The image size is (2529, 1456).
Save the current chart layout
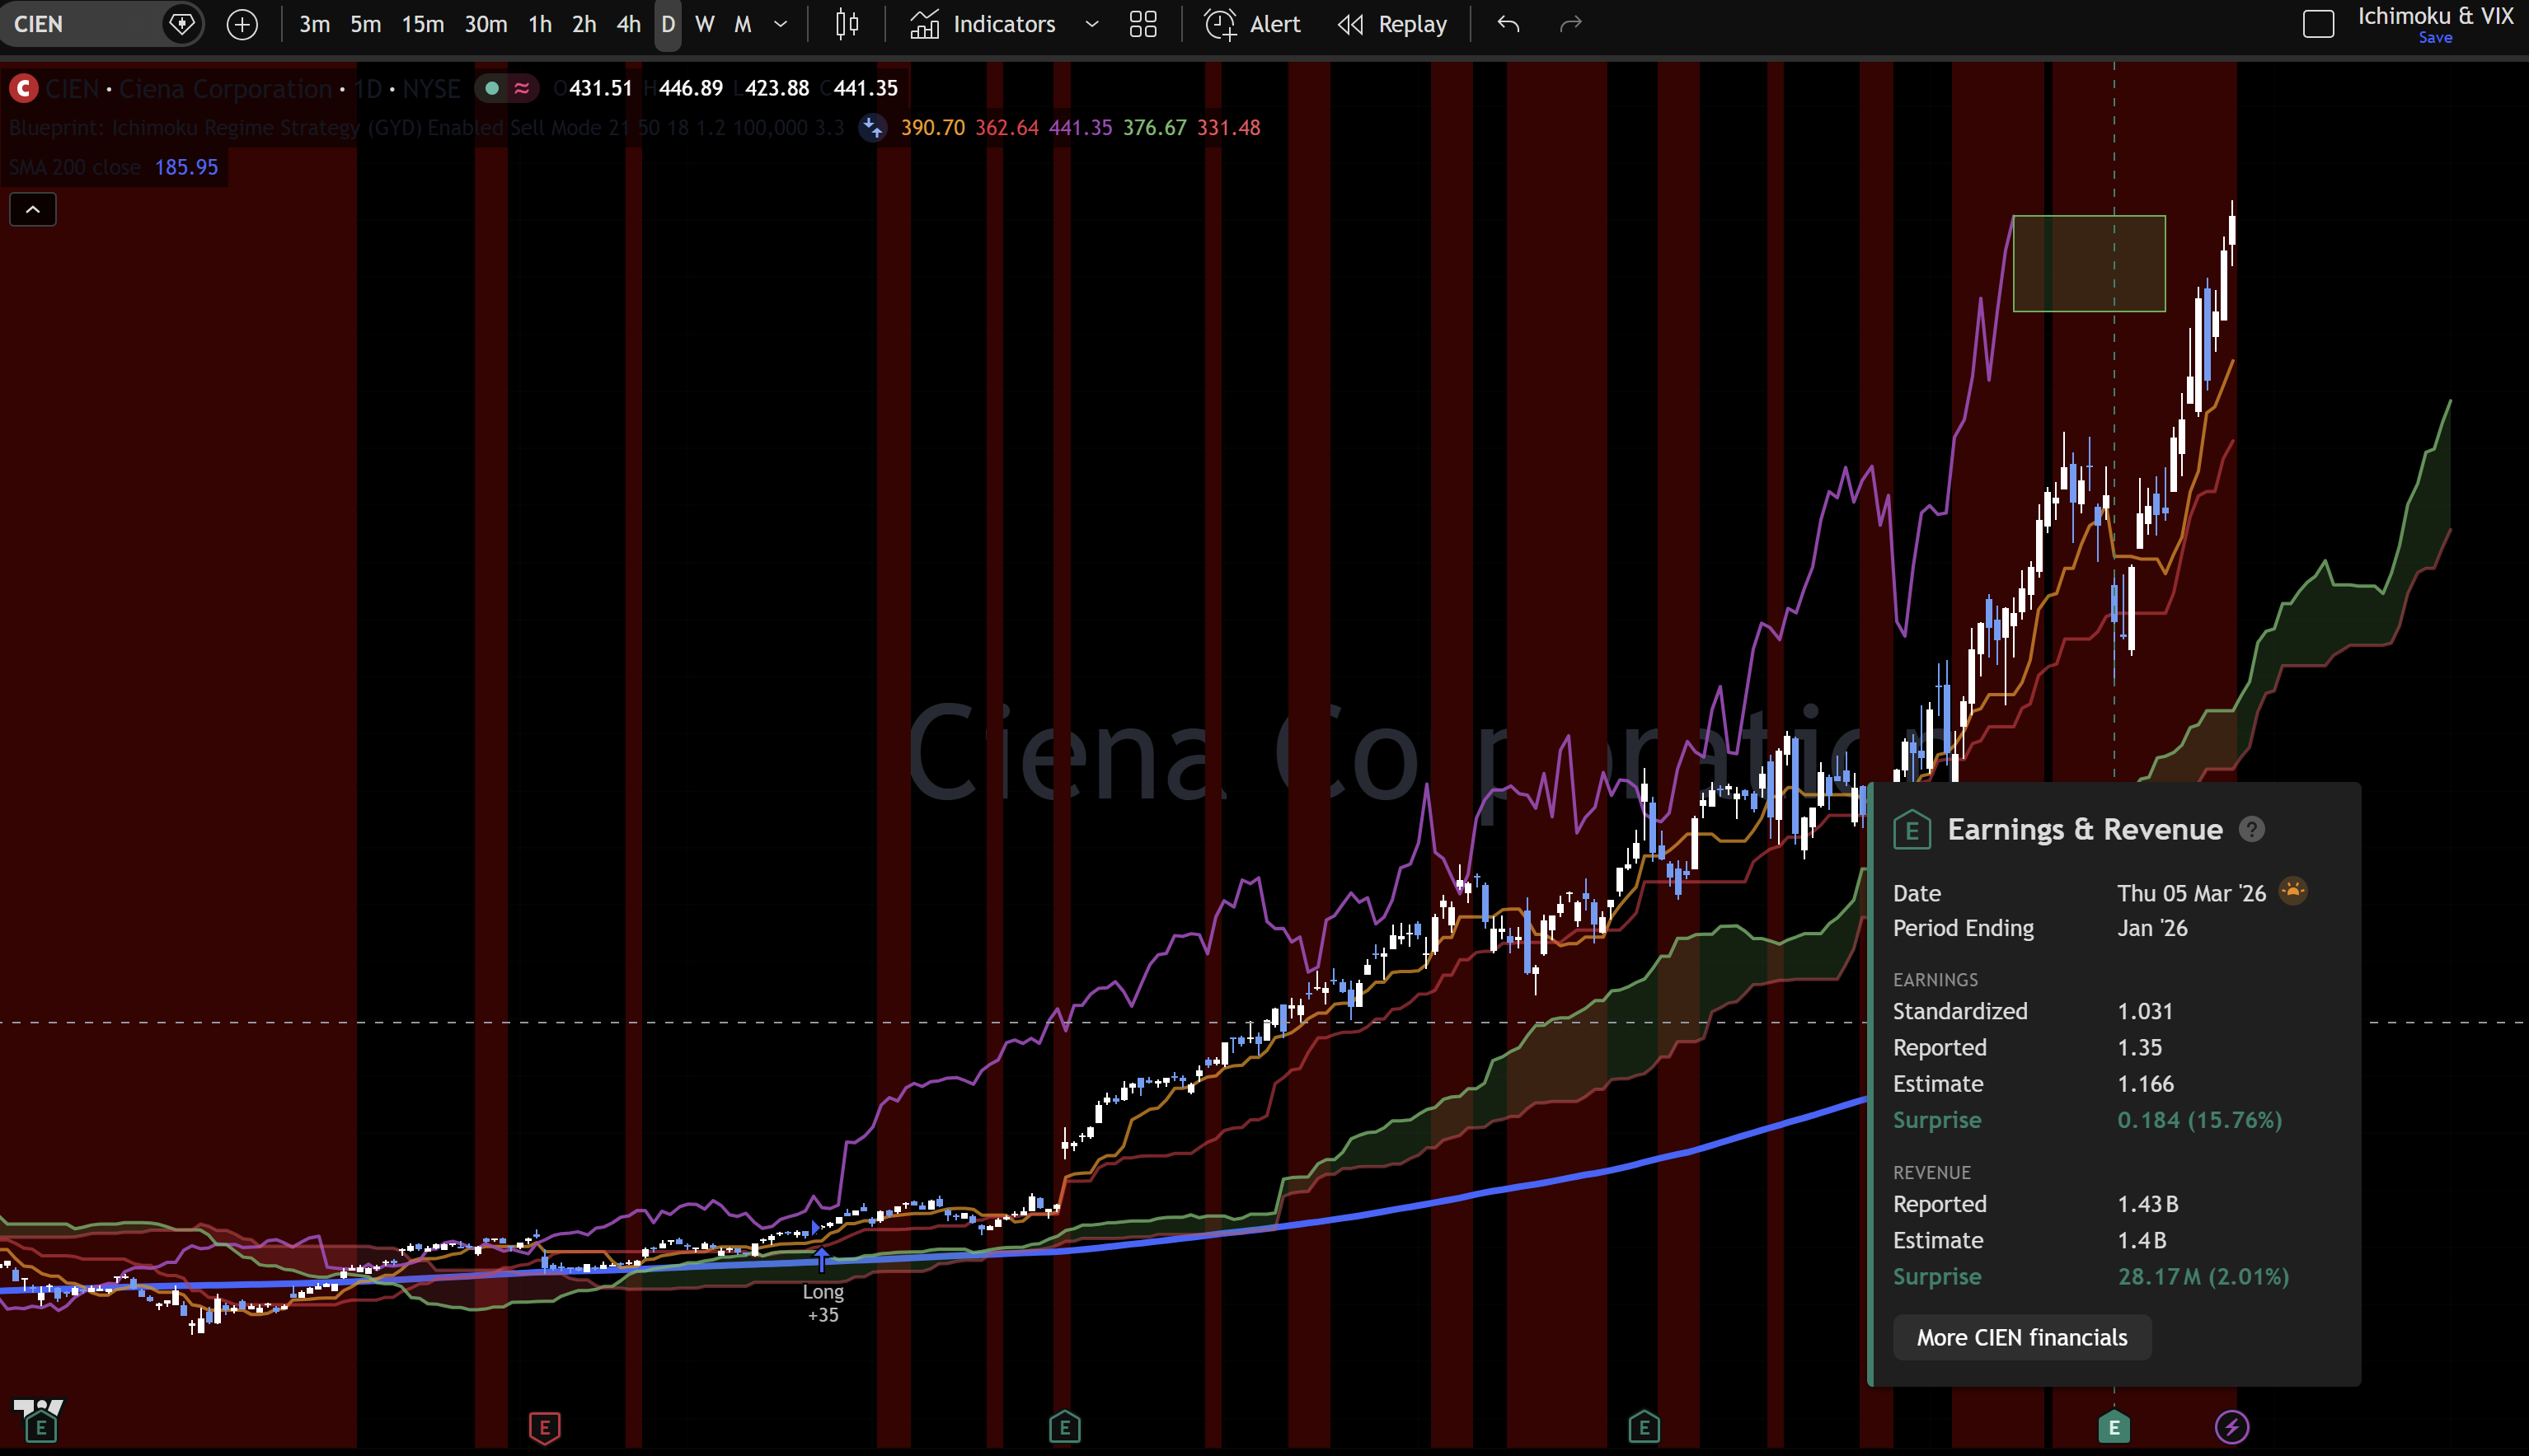click(2436, 38)
